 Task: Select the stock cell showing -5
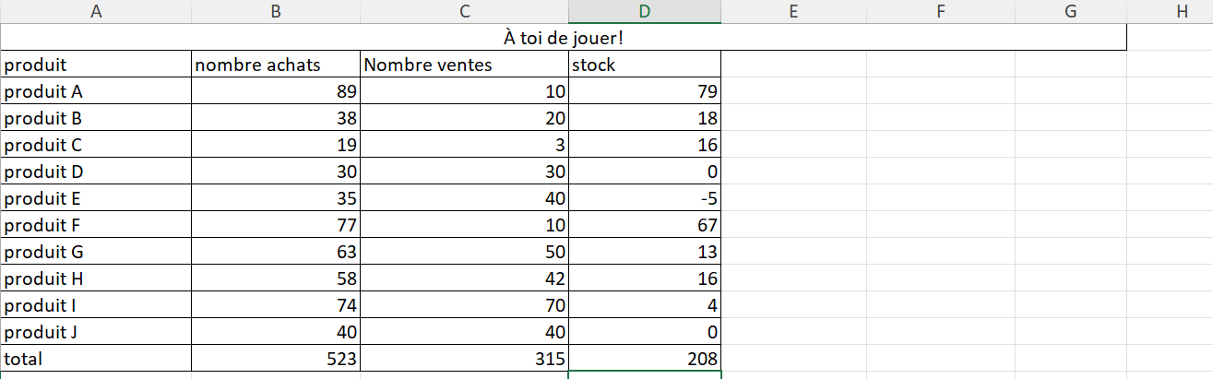[x=645, y=198]
